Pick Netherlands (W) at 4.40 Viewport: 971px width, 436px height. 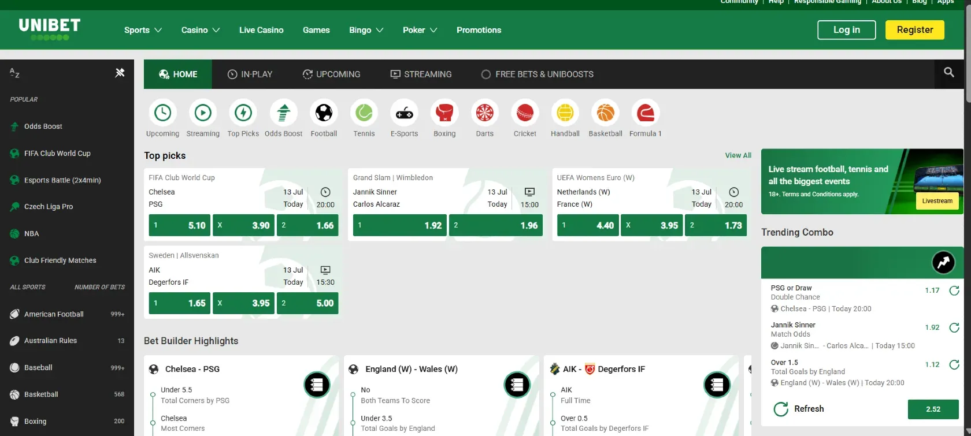588,225
